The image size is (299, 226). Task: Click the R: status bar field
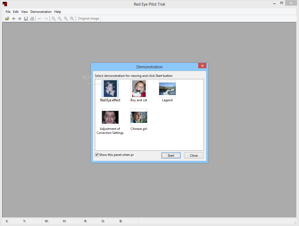pyautogui.click(x=86, y=221)
